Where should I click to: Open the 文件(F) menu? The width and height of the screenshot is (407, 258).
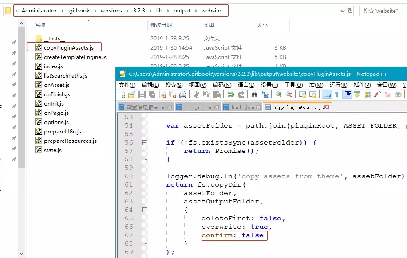point(127,85)
